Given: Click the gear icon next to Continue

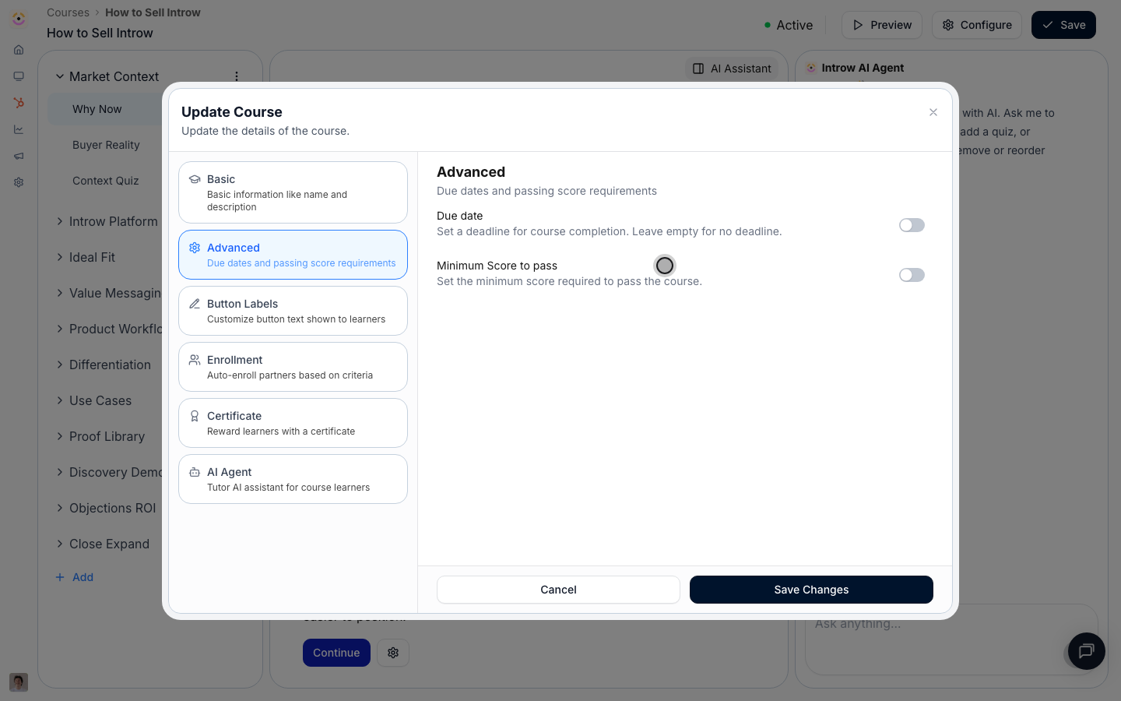Looking at the screenshot, I should 393,653.
